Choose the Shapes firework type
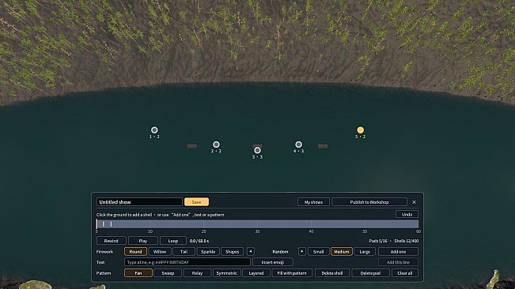 233,252
